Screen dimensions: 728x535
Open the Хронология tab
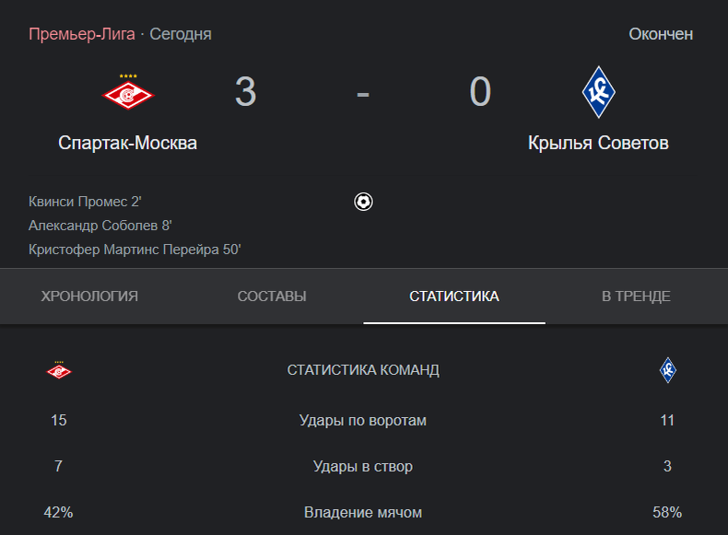[x=89, y=296]
